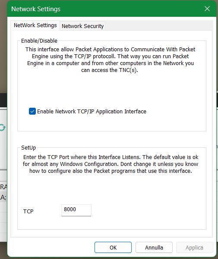Viewport: 218px width, 259px height.
Task: Click the TCP label beside port field
Action: 28,211
